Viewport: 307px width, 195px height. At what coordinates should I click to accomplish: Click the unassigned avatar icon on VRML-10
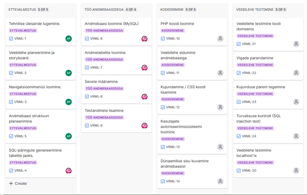[220, 39]
